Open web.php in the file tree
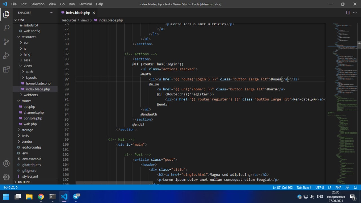 [x=30, y=124]
